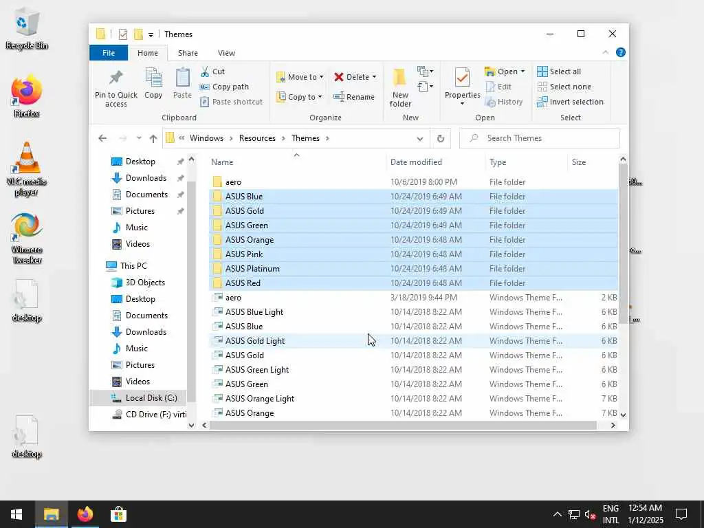Switch to the View tab
Viewport: 704px width, 528px height.
[x=226, y=53]
